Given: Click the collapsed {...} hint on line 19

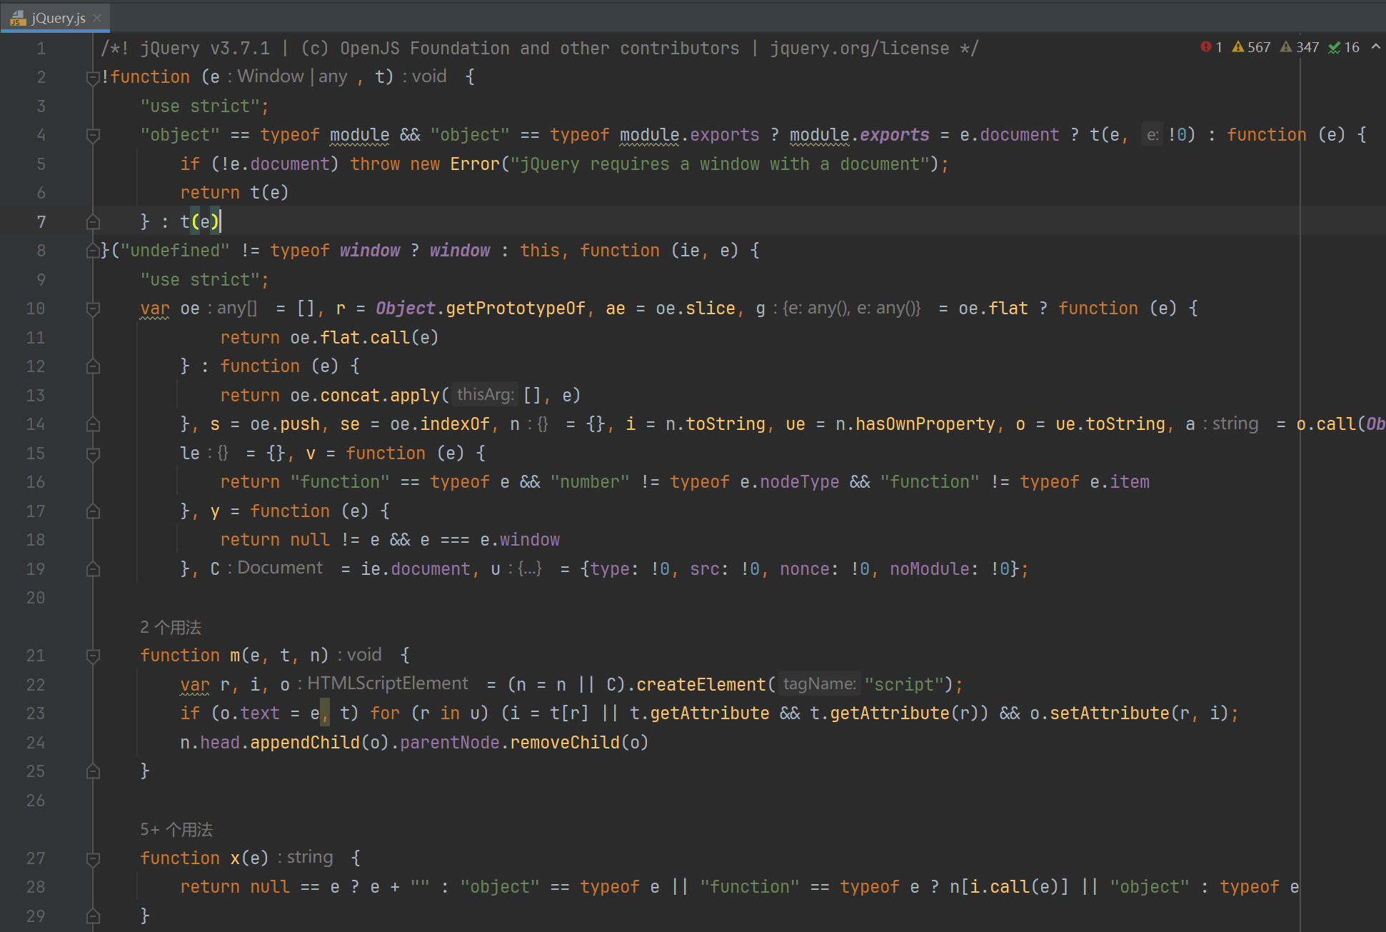Looking at the screenshot, I should click(530, 569).
